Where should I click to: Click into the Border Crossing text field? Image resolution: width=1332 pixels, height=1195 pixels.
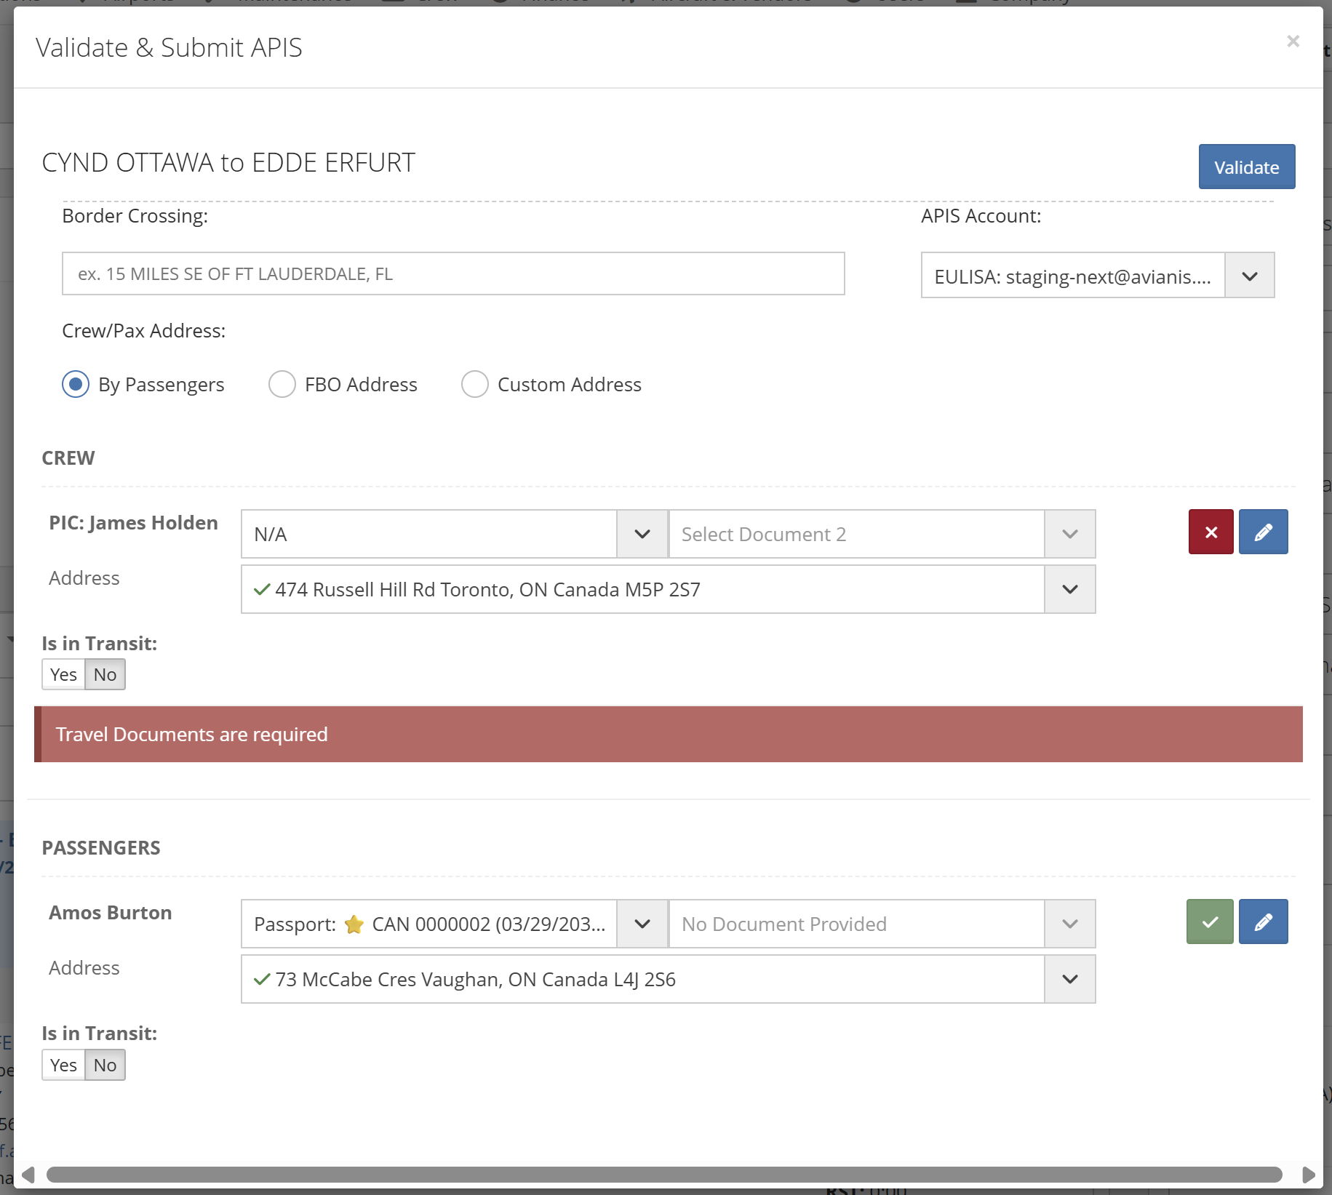pos(452,274)
